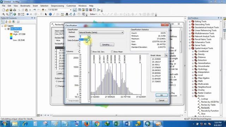Expand Geostatistical Analyst Tools toolbox

click(190, 28)
